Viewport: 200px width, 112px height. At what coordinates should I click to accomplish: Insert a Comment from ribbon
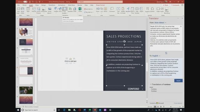tap(112, 9)
